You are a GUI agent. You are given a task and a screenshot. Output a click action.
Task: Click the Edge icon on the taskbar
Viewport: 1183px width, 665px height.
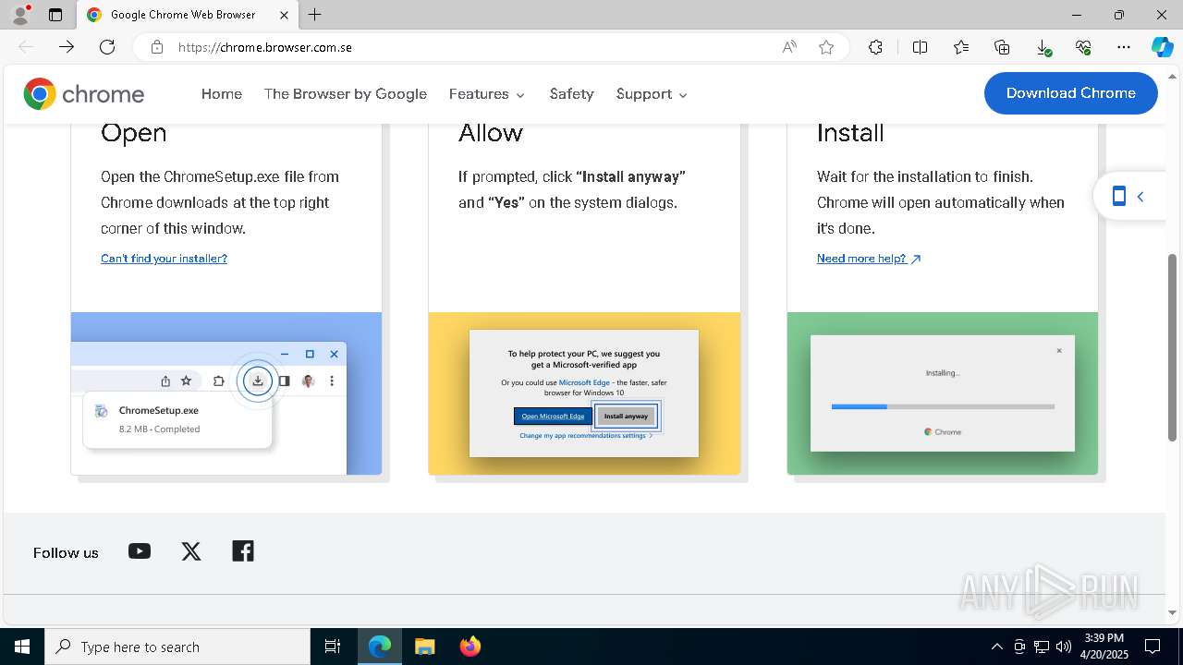(380, 647)
